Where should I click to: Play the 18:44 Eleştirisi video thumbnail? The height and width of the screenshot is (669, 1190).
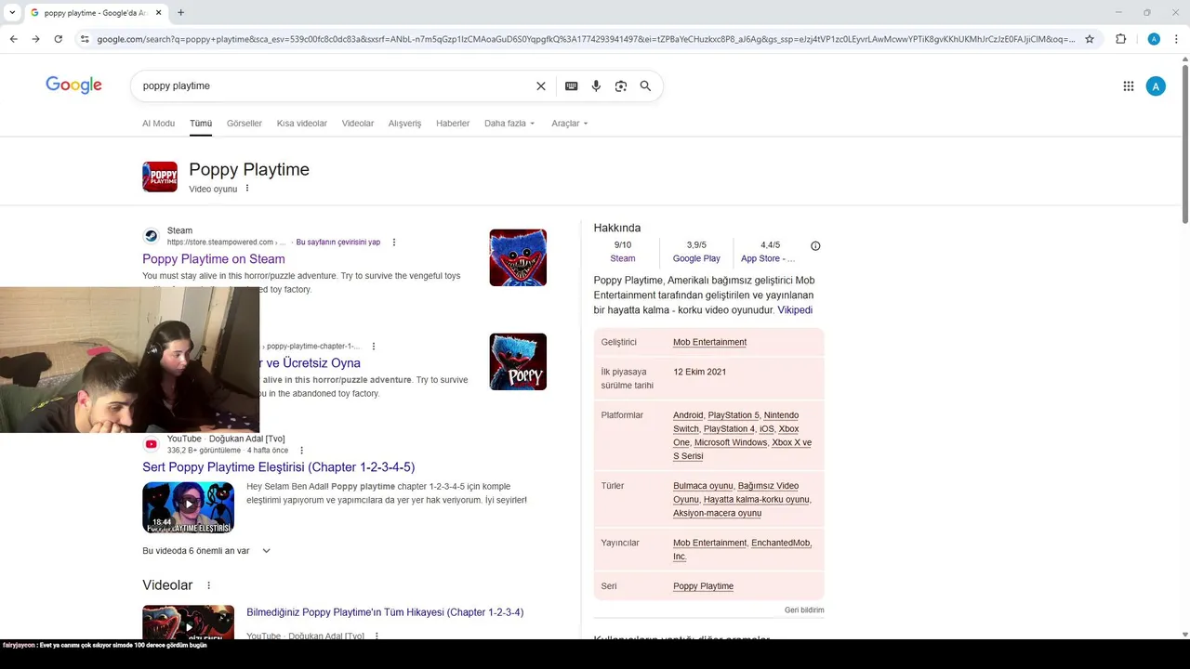188,506
